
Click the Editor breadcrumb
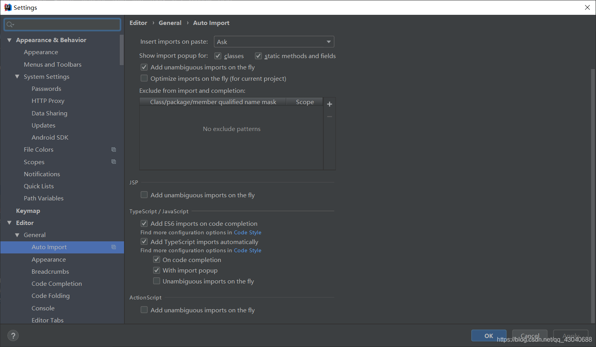[x=138, y=23]
